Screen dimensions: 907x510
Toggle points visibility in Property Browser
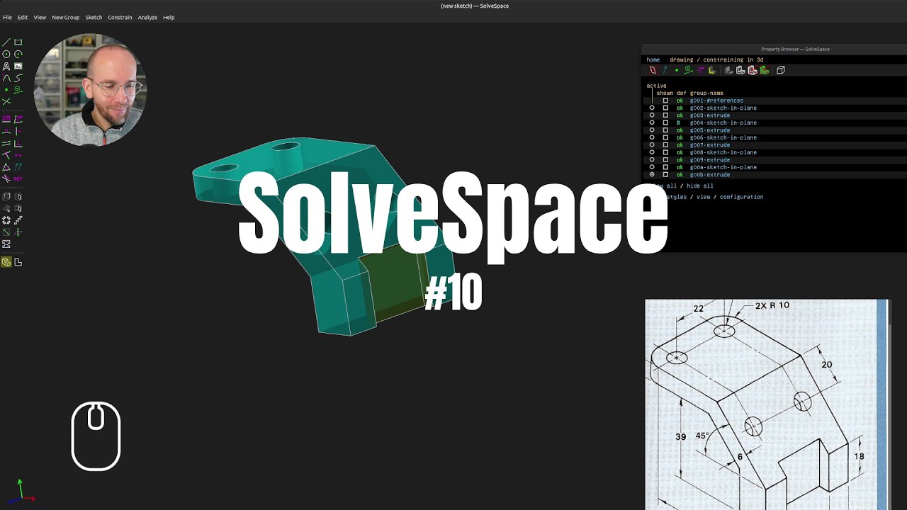677,70
